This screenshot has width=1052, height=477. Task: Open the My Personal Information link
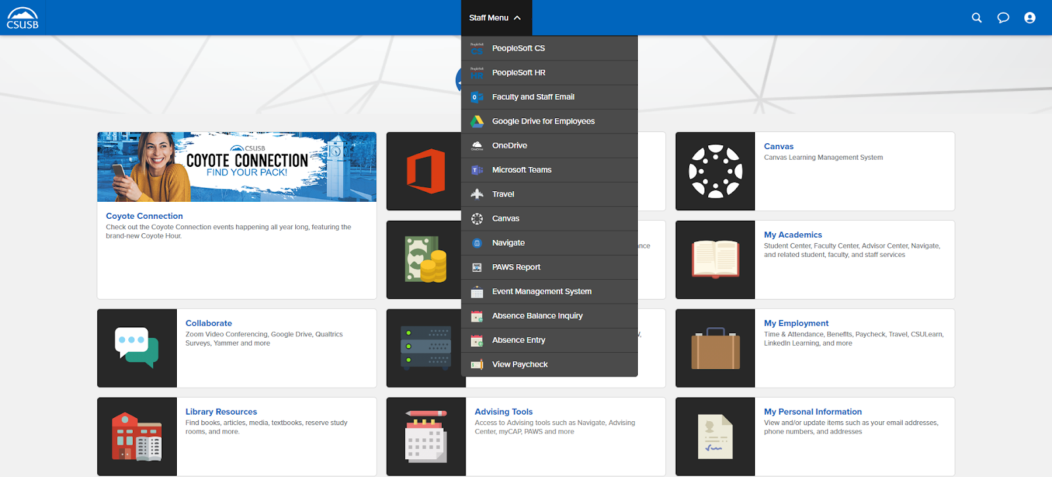tap(813, 412)
